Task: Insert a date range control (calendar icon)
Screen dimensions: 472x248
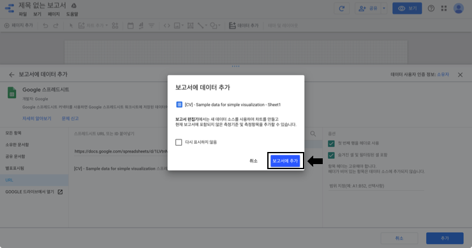Action: pos(130,26)
